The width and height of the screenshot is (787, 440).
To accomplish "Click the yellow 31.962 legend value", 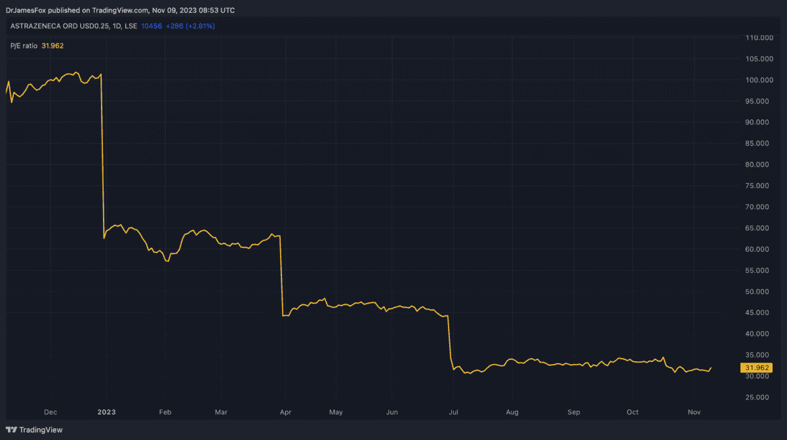I will pos(52,45).
